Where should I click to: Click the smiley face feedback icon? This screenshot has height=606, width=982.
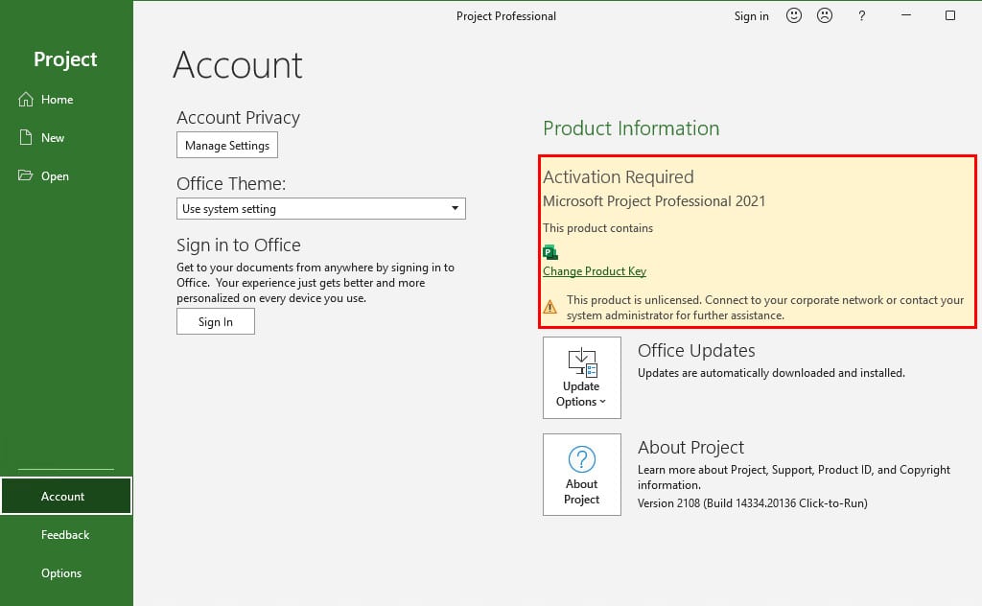pyautogui.click(x=793, y=15)
